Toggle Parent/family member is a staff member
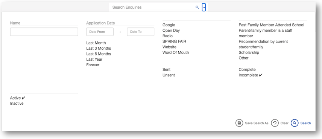 265,33
